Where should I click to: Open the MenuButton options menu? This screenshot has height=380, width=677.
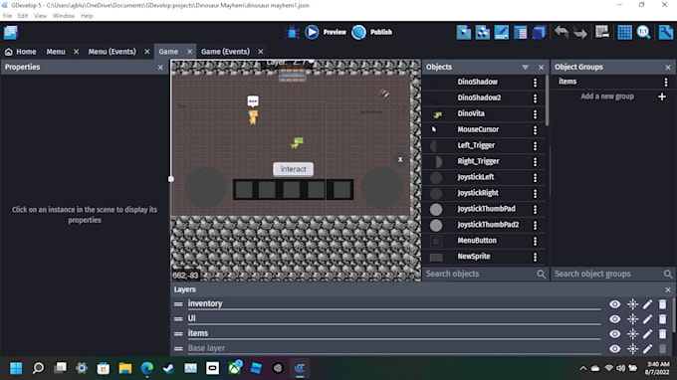click(x=535, y=241)
